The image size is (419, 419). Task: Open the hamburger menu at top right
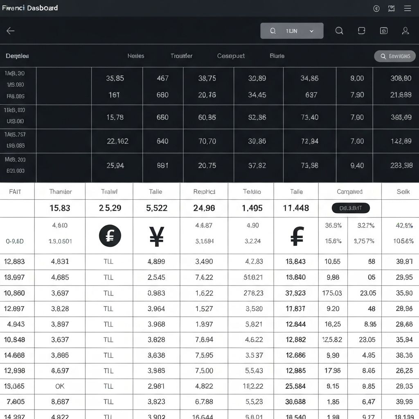click(x=408, y=8)
